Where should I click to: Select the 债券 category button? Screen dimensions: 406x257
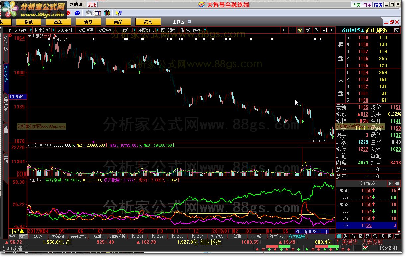[x=88, y=22]
